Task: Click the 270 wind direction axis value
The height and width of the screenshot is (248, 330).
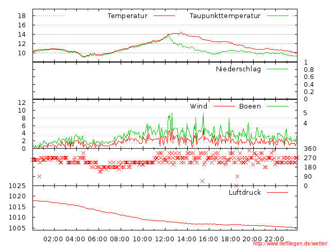Action: click(310, 158)
